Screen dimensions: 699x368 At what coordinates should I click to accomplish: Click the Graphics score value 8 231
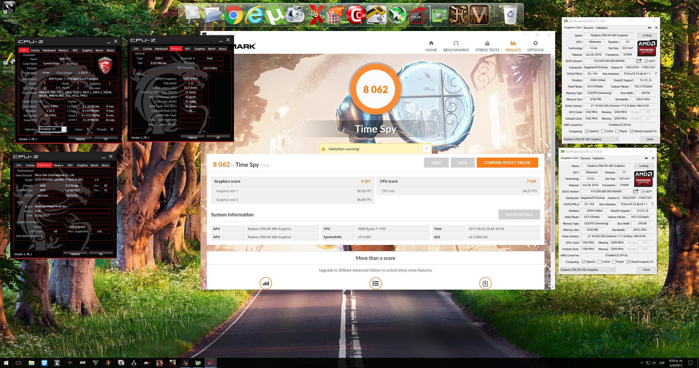click(x=366, y=181)
